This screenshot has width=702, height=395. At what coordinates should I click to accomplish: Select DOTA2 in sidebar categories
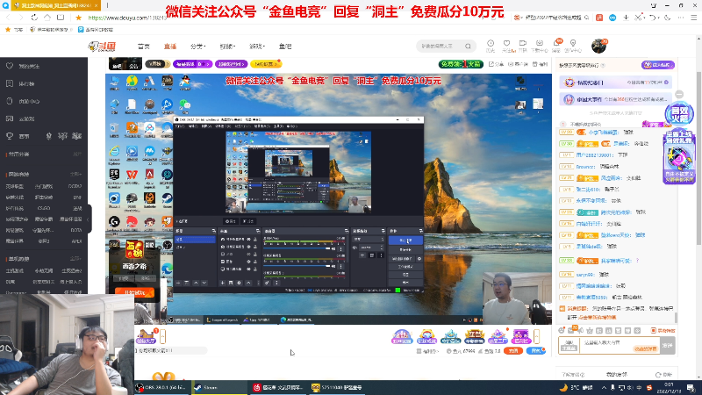click(75, 186)
